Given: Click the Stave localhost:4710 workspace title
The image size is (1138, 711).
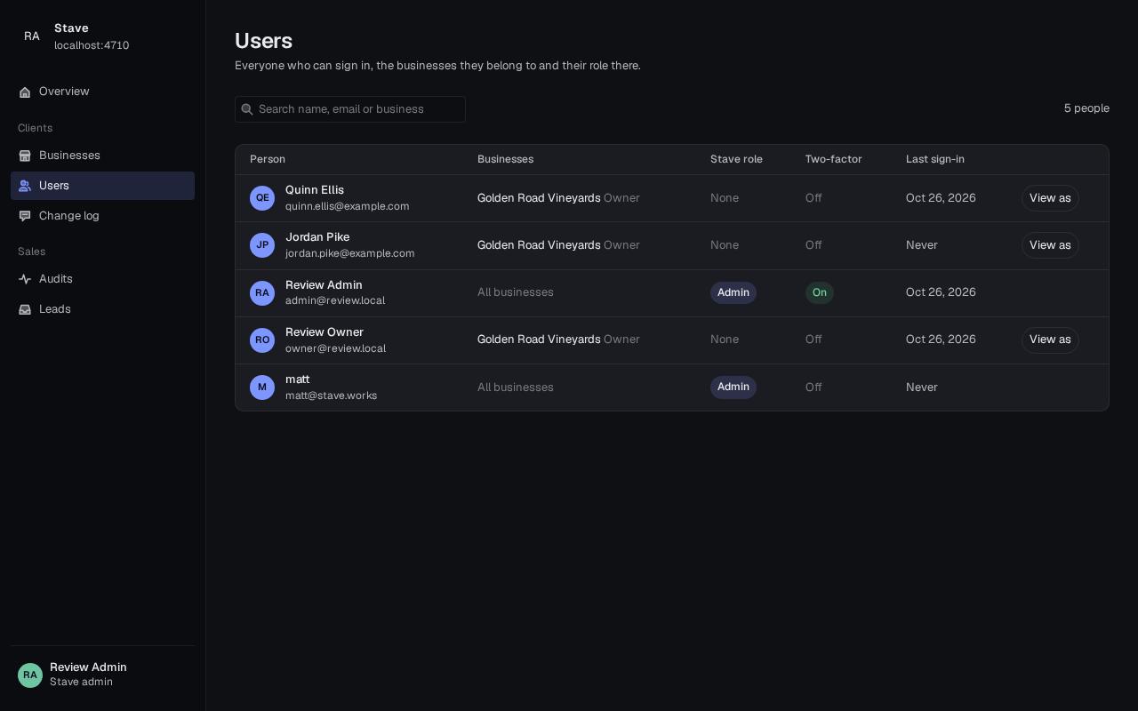Looking at the screenshot, I should [x=92, y=36].
